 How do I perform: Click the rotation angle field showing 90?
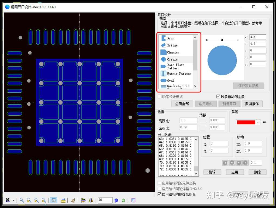(x=105, y=200)
